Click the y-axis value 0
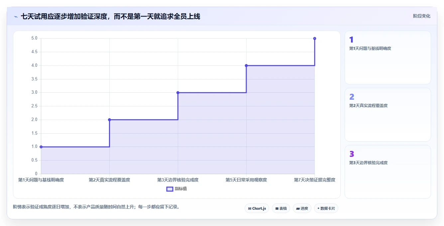Screen dimensions: 444x226 36,174
